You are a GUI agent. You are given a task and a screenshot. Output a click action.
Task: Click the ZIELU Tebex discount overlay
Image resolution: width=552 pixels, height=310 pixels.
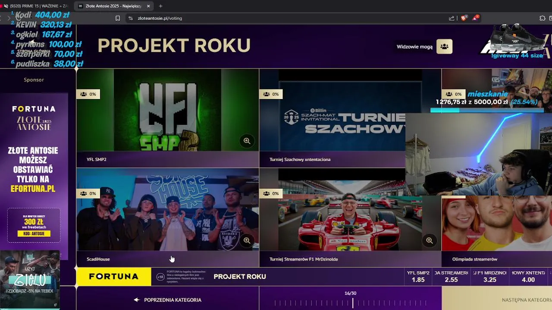(30, 280)
